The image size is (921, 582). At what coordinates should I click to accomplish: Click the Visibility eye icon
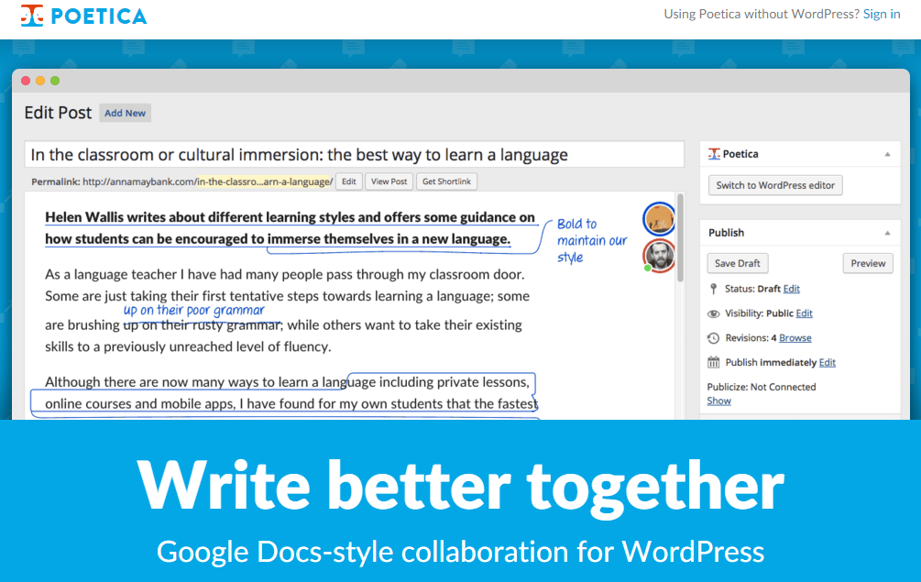pyautogui.click(x=714, y=313)
